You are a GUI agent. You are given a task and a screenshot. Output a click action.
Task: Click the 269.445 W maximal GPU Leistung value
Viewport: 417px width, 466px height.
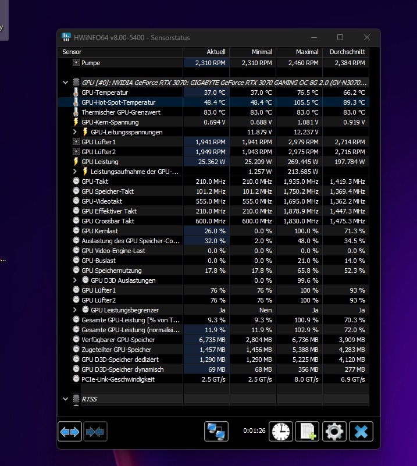pyautogui.click(x=302, y=162)
